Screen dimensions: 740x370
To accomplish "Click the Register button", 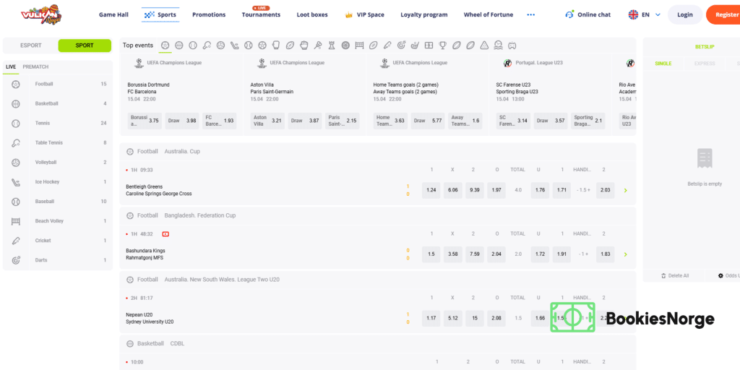I will click(724, 14).
